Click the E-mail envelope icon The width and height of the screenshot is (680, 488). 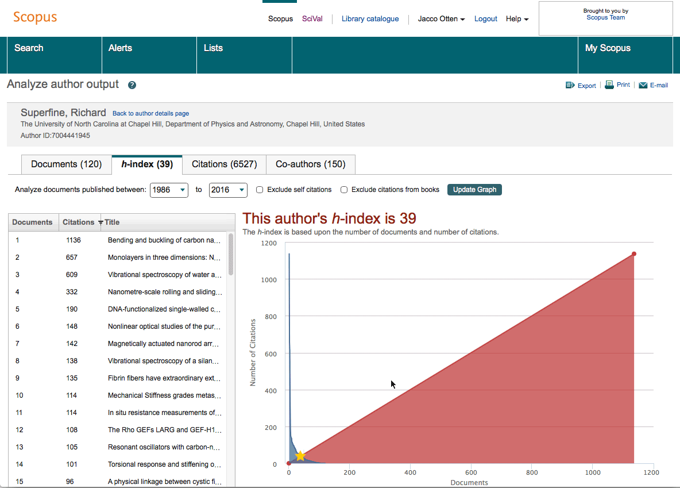[x=643, y=85]
